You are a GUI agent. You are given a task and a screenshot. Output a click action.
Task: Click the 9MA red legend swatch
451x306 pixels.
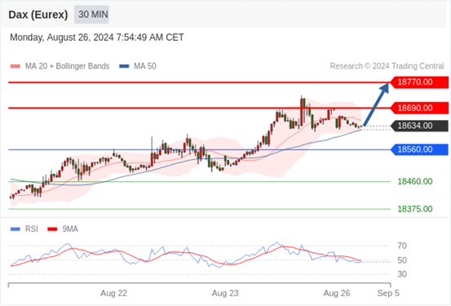point(52,229)
